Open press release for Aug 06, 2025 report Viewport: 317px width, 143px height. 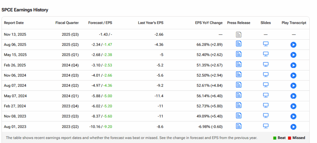239,44
